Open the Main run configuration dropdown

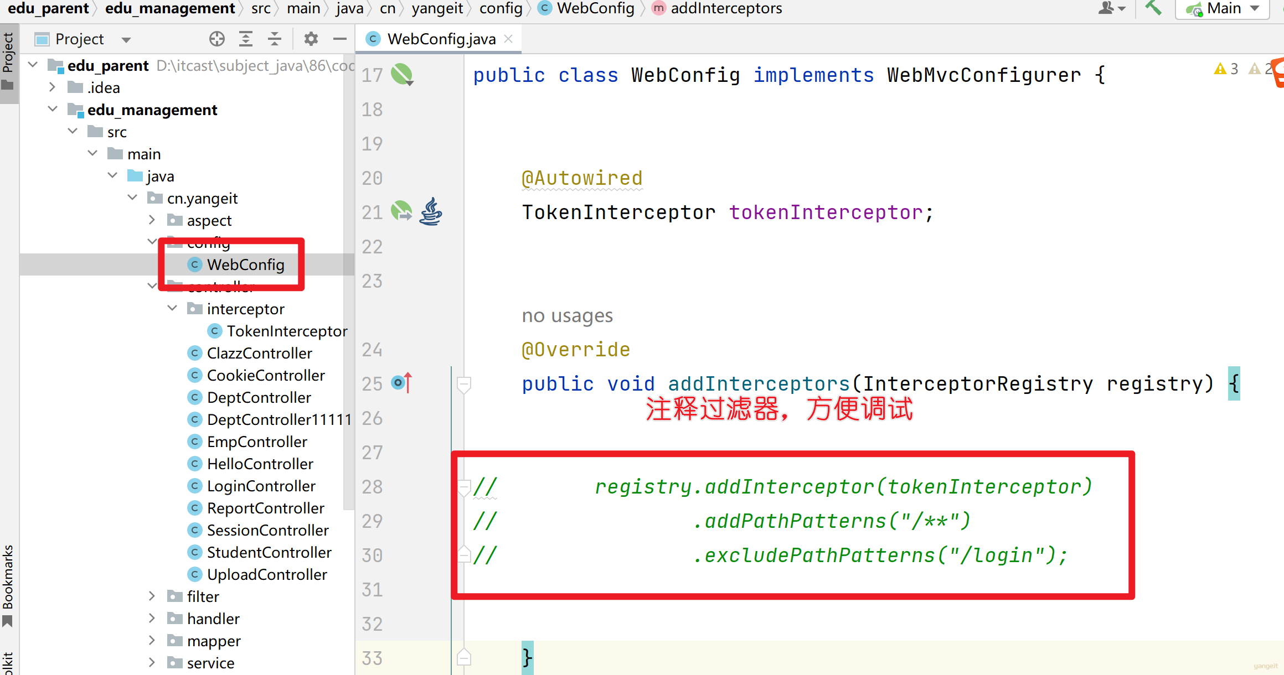[x=1223, y=9]
